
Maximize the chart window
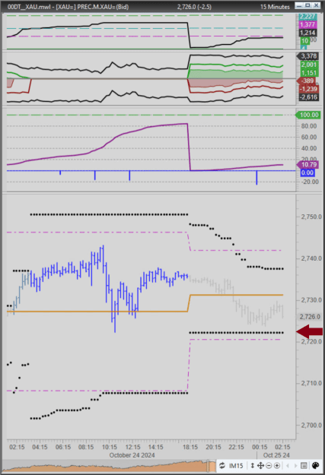307,5
